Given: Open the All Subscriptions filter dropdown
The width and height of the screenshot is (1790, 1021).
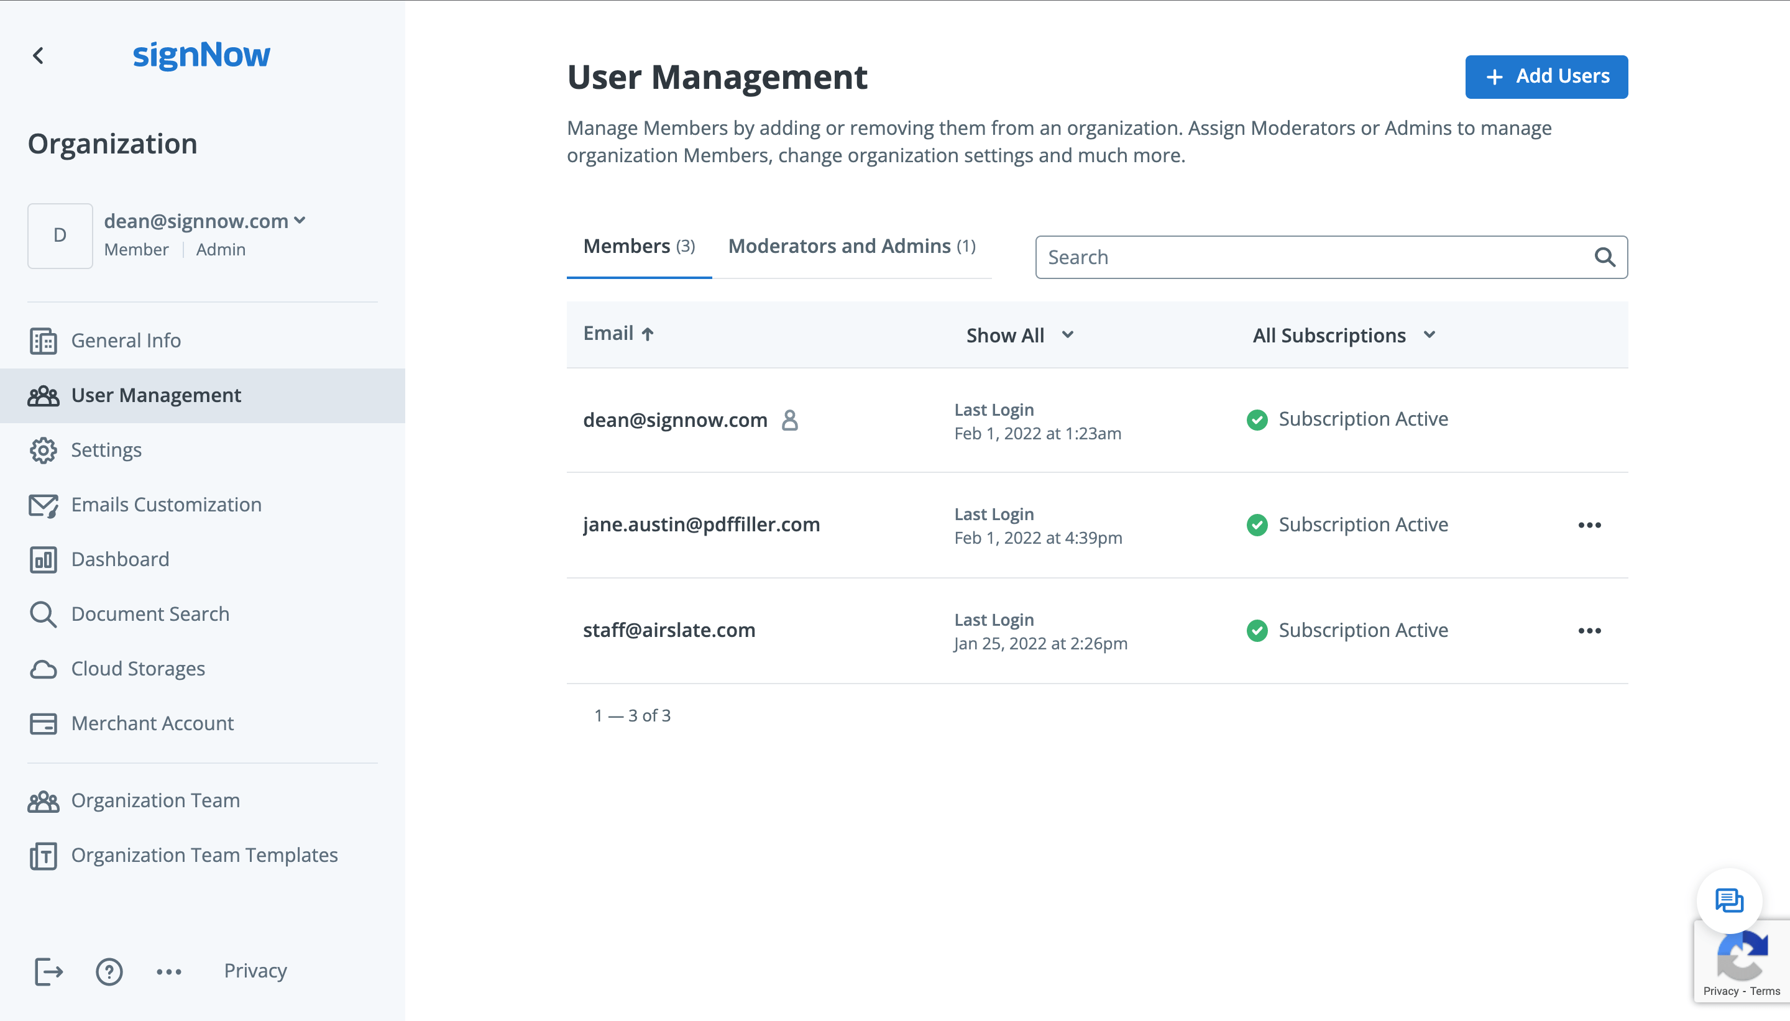Looking at the screenshot, I should [x=1343, y=335].
